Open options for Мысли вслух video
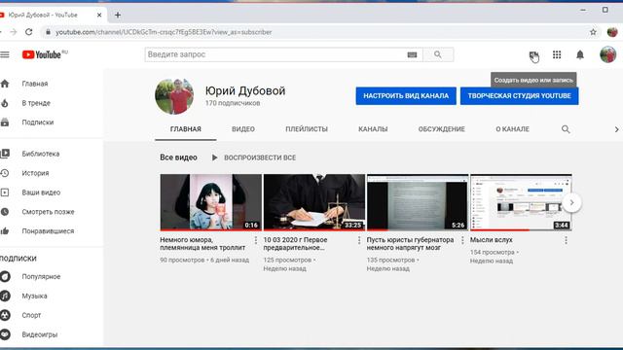623x350 pixels. 566,240
